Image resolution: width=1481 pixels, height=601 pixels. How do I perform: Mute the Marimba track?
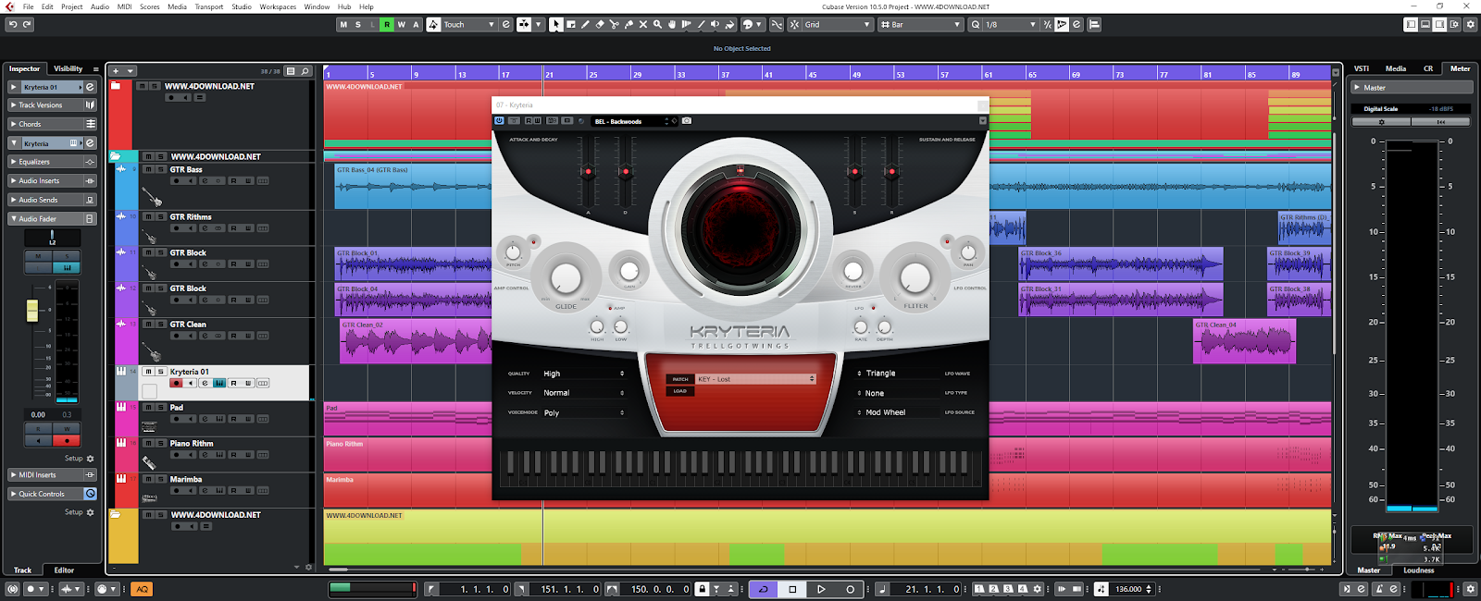pos(147,479)
